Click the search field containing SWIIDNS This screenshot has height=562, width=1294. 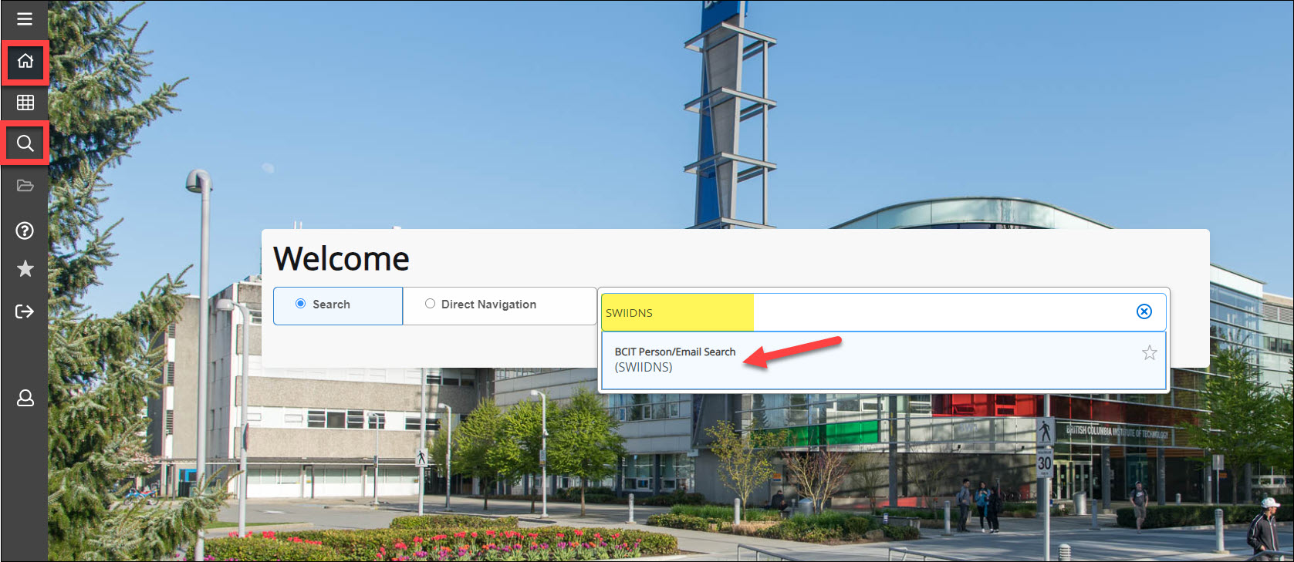884,312
